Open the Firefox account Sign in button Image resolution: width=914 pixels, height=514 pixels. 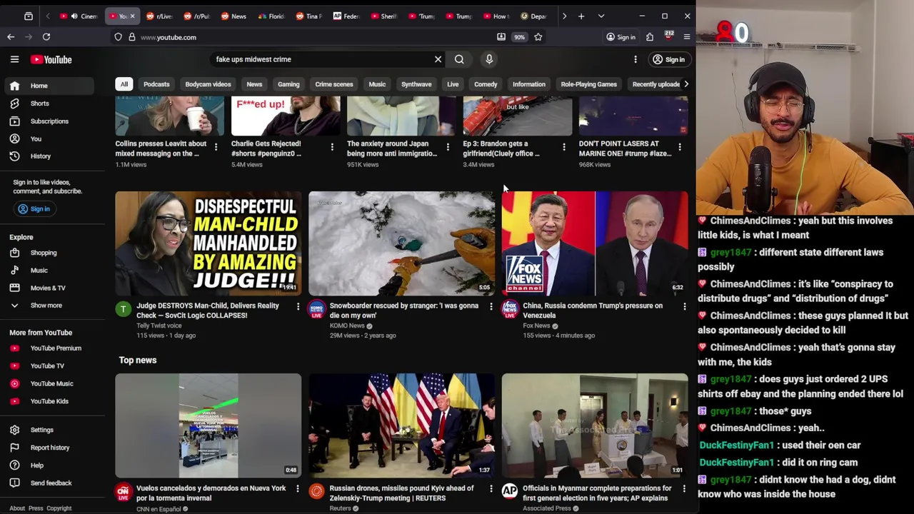(621, 37)
